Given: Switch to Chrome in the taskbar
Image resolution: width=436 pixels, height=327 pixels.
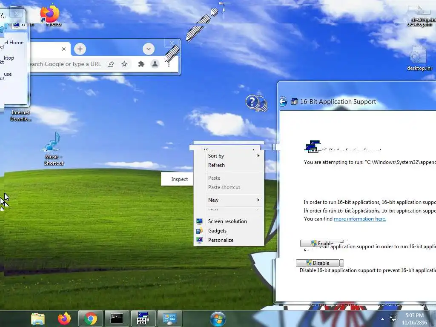Looking at the screenshot, I should [91, 318].
